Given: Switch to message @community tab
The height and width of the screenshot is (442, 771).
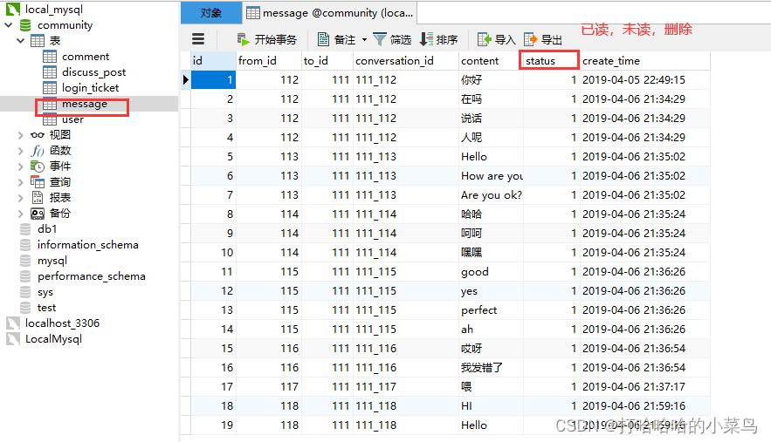Looking at the screenshot, I should [330, 13].
